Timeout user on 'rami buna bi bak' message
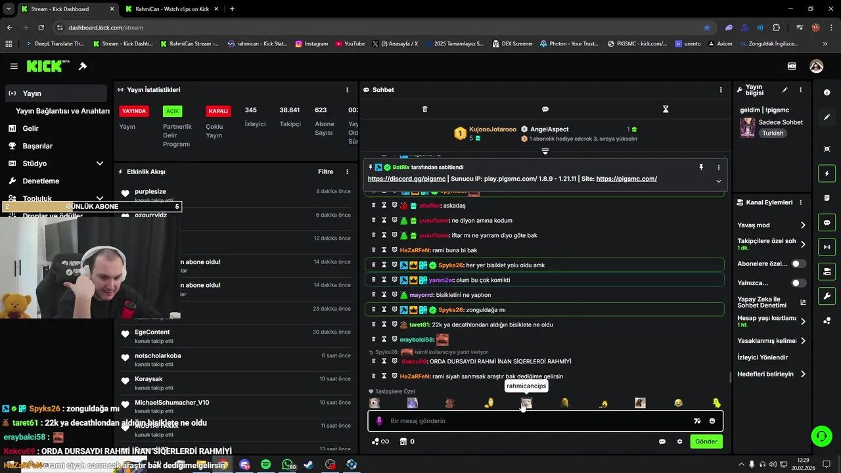841x473 pixels. tap(384, 250)
